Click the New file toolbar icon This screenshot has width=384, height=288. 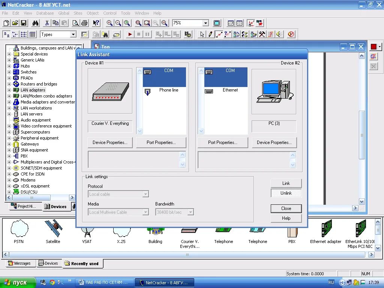[6, 23]
